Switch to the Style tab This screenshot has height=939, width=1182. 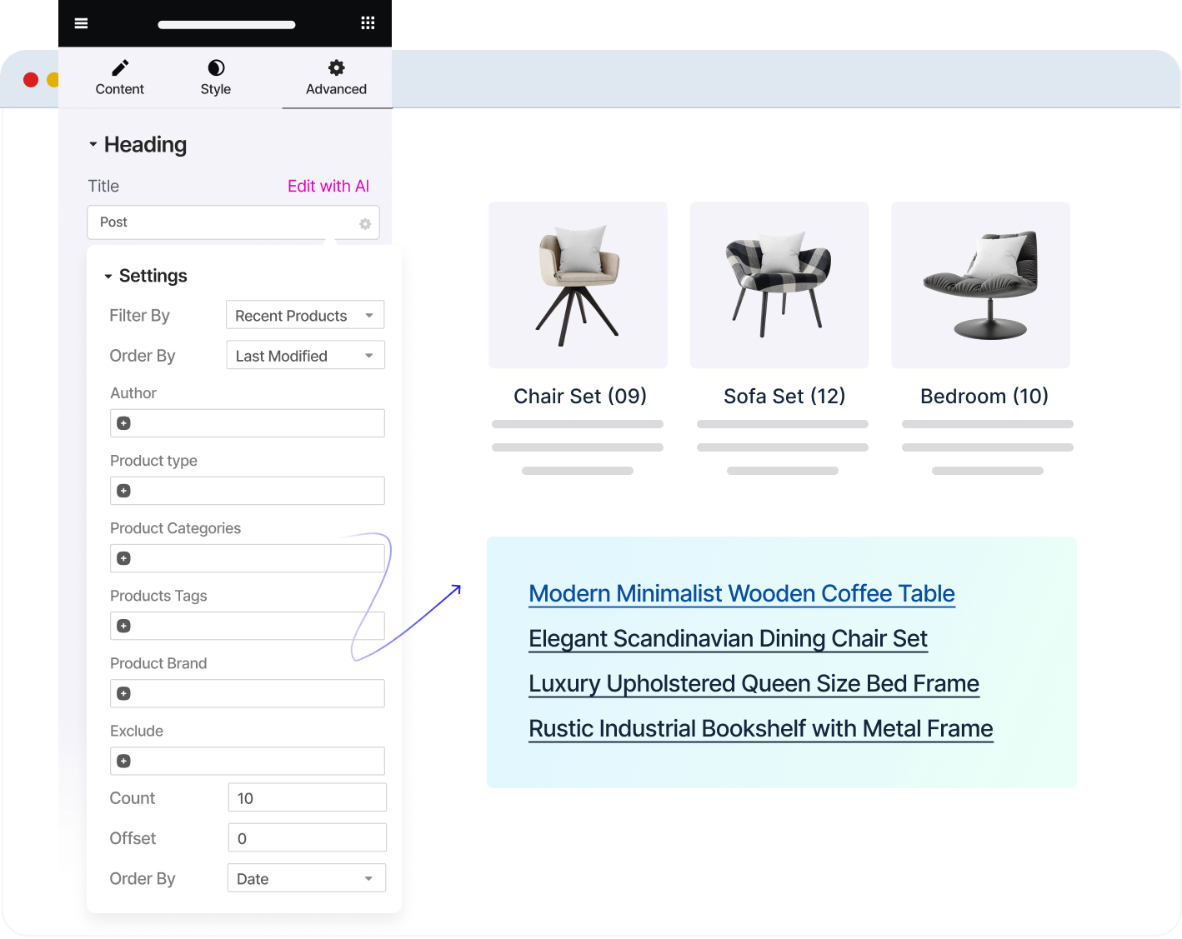pyautogui.click(x=215, y=78)
